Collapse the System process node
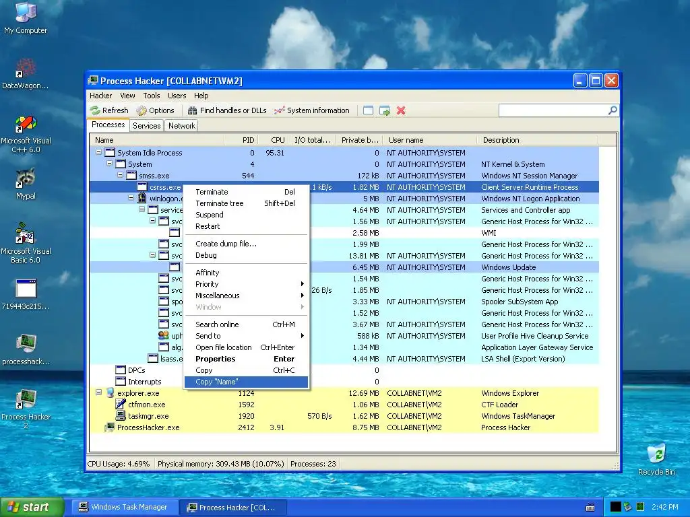Viewport: 690px width, 517px height. coord(110,164)
